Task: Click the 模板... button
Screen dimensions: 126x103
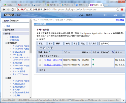Action: coord(59,44)
